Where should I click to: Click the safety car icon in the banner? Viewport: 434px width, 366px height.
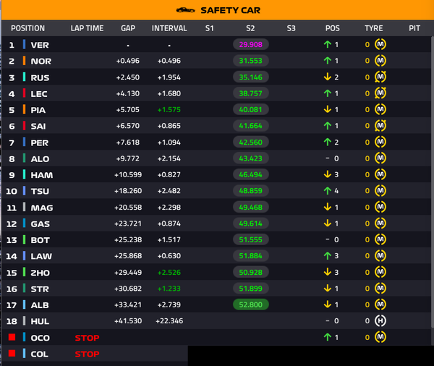[185, 10]
